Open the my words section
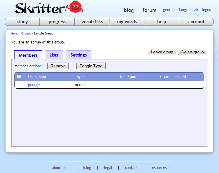Screen dimensions: 219x173 tap(127, 22)
